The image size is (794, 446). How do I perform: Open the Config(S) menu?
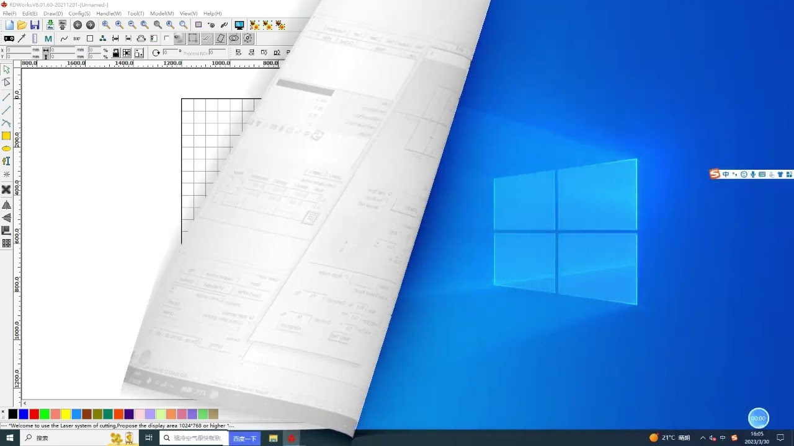[x=79, y=14]
